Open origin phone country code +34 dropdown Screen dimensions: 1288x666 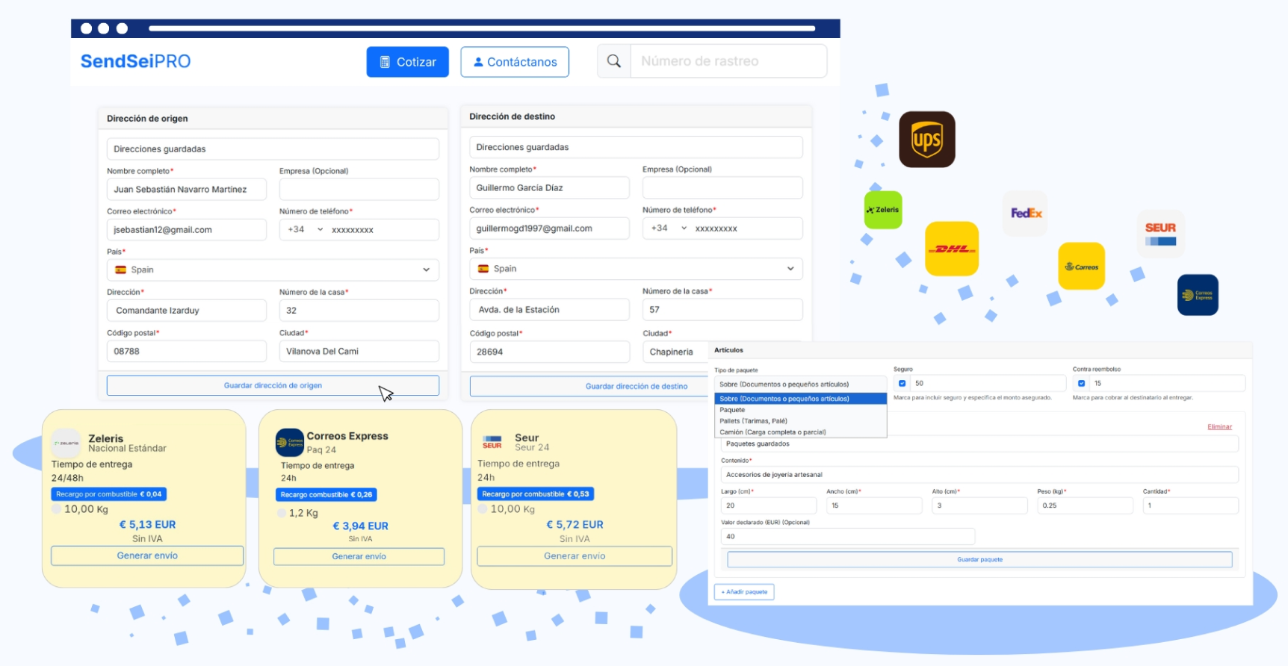(x=305, y=229)
